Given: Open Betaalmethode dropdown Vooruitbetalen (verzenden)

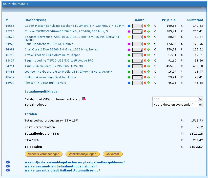Looking at the screenshot, I should pos(177,105).
